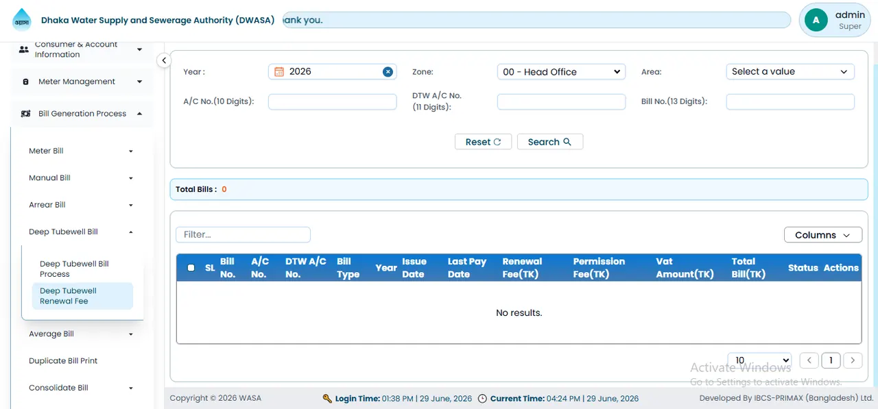Viewport: 878px width, 409px height.
Task: Clear the Year value 2026
Action: [x=388, y=71]
